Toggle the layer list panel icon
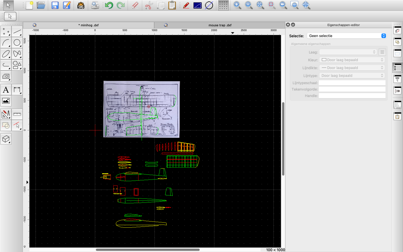The image size is (403, 252). tap(397, 31)
